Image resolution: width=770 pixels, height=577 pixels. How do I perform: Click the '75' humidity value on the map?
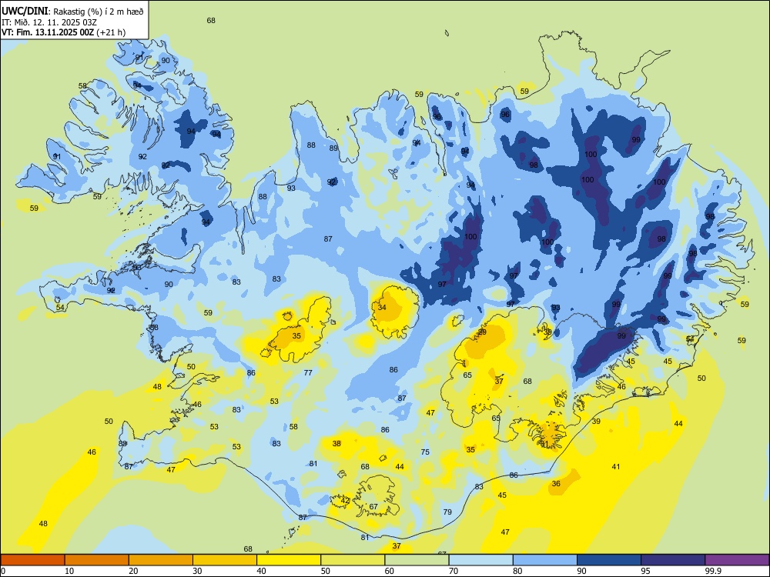click(425, 452)
